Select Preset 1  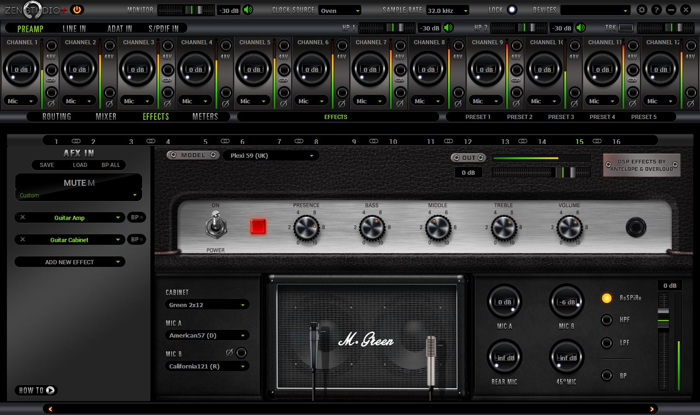coord(478,117)
